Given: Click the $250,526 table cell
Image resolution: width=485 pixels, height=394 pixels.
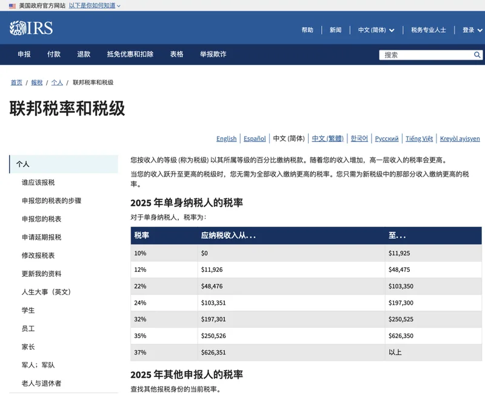Looking at the screenshot, I should pos(292,336).
